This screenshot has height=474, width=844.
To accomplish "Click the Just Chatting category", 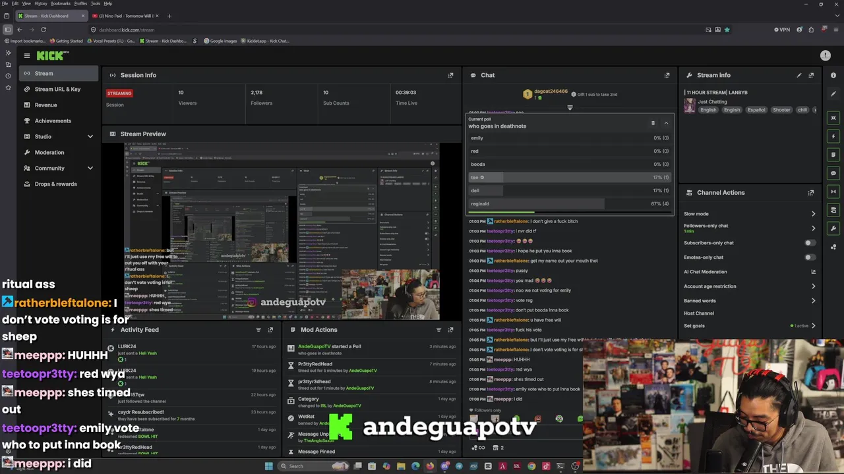I will click(x=712, y=102).
